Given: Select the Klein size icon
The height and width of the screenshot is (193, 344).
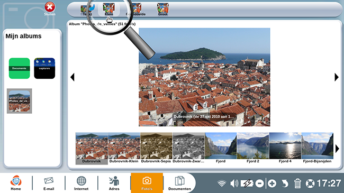Looking at the screenshot, I should click(x=109, y=10).
